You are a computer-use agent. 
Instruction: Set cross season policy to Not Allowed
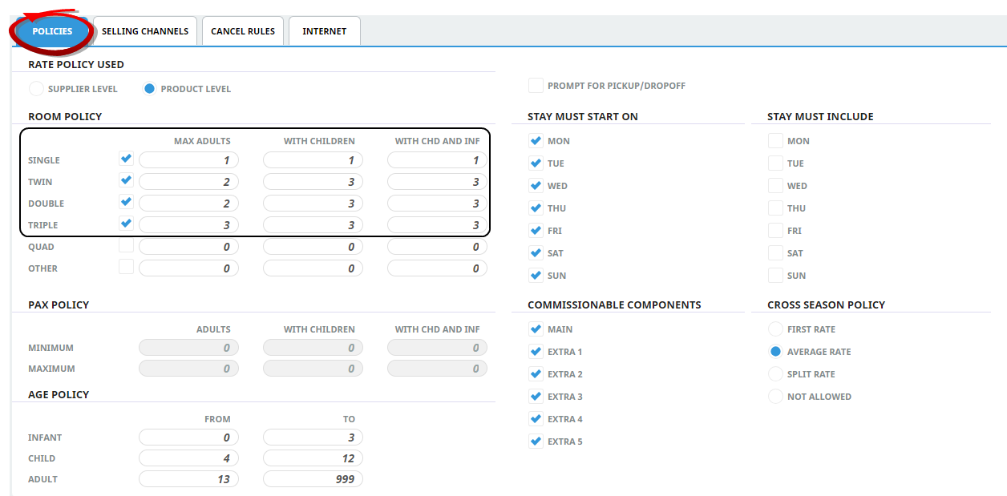(x=775, y=397)
